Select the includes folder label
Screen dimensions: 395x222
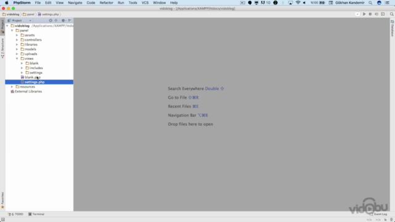[36, 68]
